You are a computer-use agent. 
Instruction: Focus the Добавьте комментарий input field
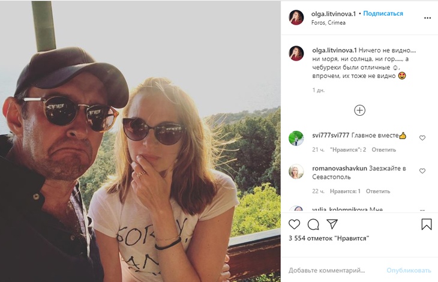[335, 270]
